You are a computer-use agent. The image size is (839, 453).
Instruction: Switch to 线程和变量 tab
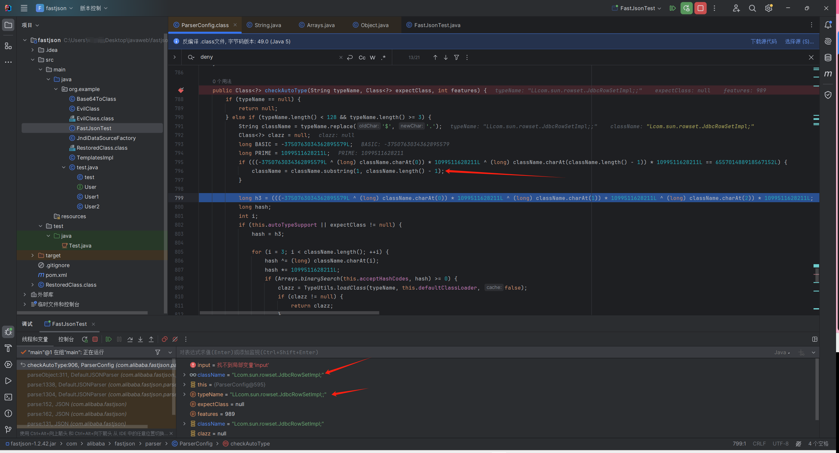35,340
